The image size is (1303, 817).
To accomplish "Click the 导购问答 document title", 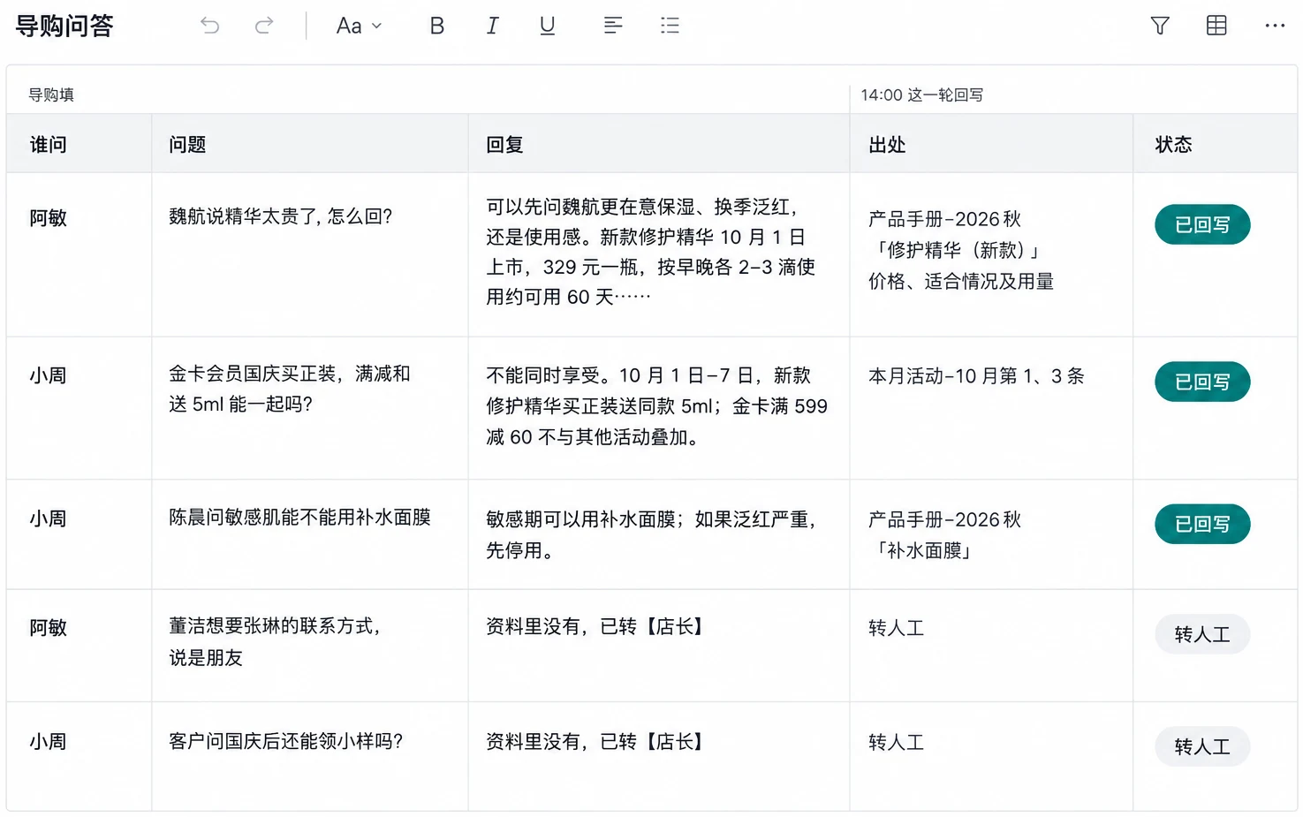I will [x=64, y=26].
